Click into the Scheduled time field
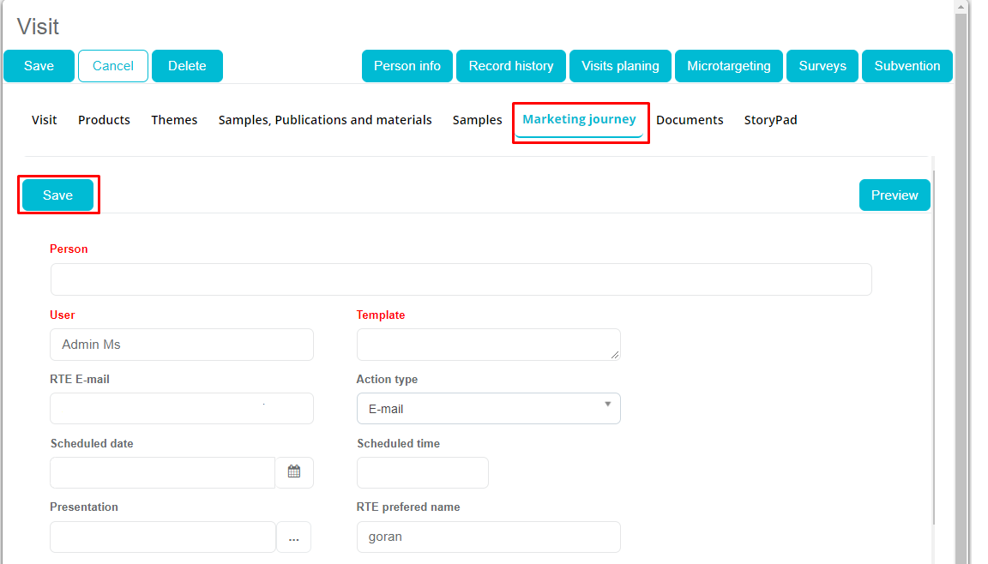988x564 pixels. (x=422, y=472)
